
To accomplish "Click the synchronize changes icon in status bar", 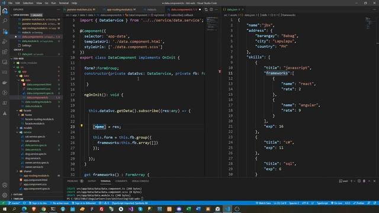I will point(24,203).
